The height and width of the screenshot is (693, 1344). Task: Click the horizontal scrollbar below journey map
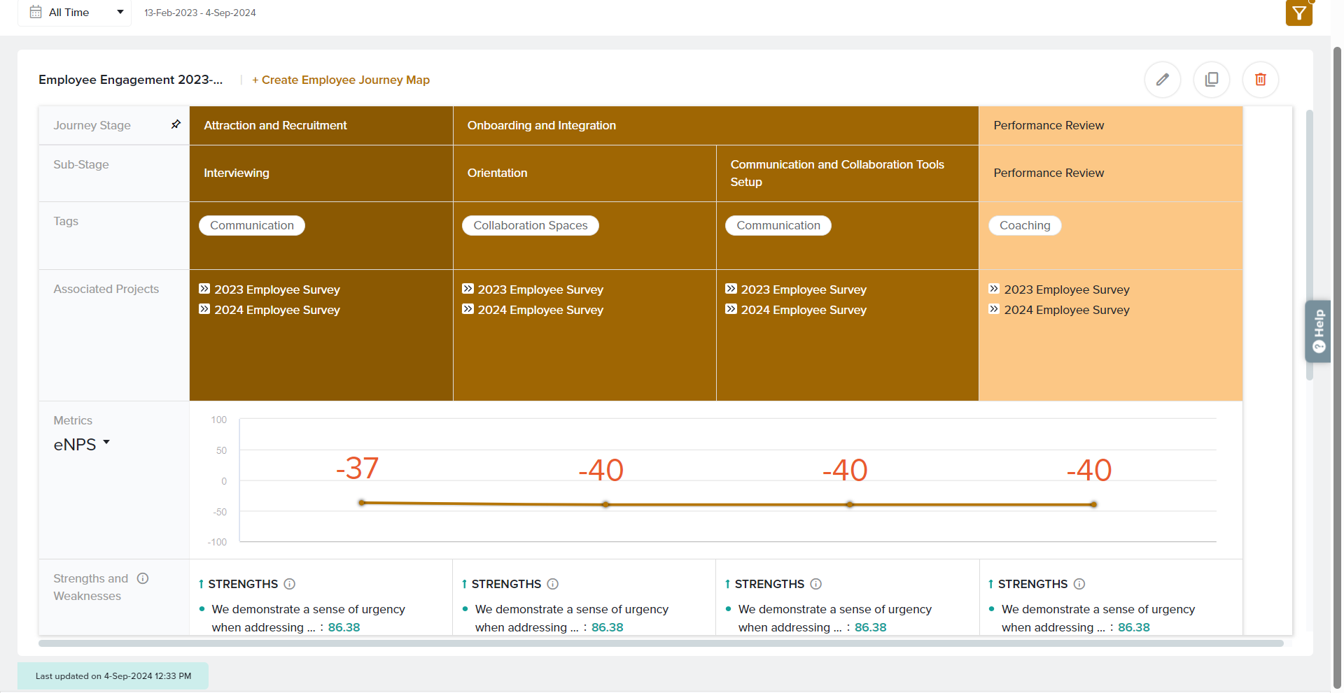(660, 643)
